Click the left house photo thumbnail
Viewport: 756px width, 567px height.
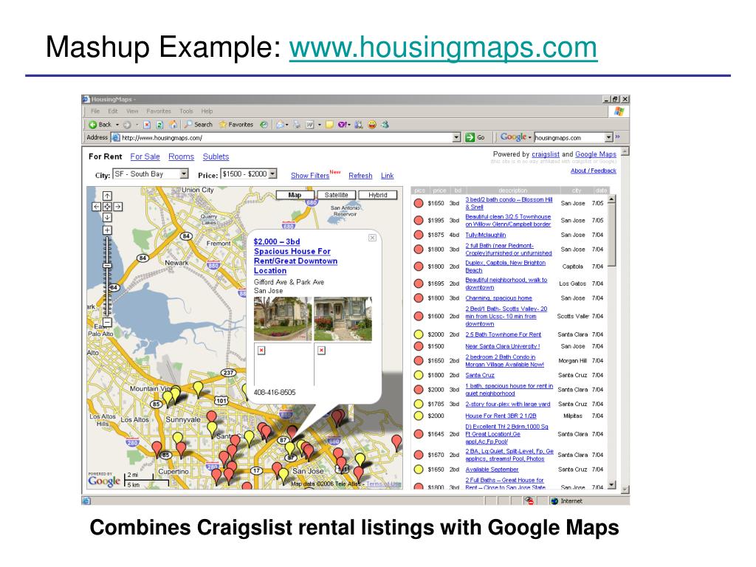[283, 319]
